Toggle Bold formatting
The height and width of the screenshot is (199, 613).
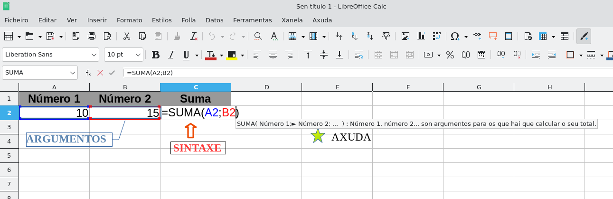point(155,55)
